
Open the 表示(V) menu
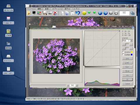click(x=67, y=9)
